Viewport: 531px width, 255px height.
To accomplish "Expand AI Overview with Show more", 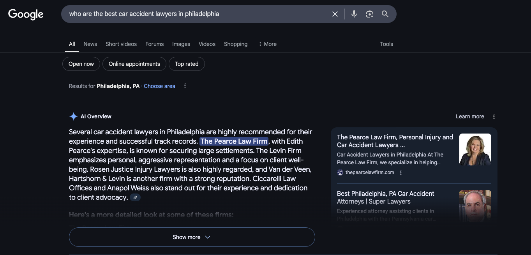I will point(192,237).
